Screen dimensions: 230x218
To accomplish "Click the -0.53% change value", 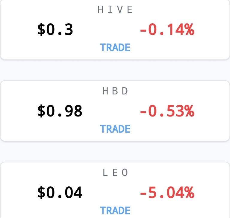I will tap(167, 111).
